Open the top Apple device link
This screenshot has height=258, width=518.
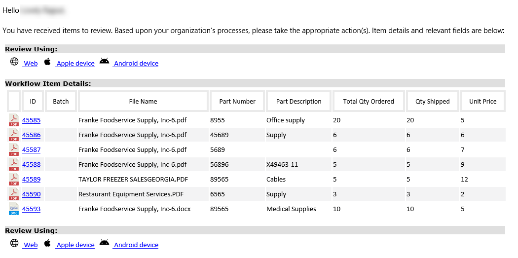click(x=75, y=64)
